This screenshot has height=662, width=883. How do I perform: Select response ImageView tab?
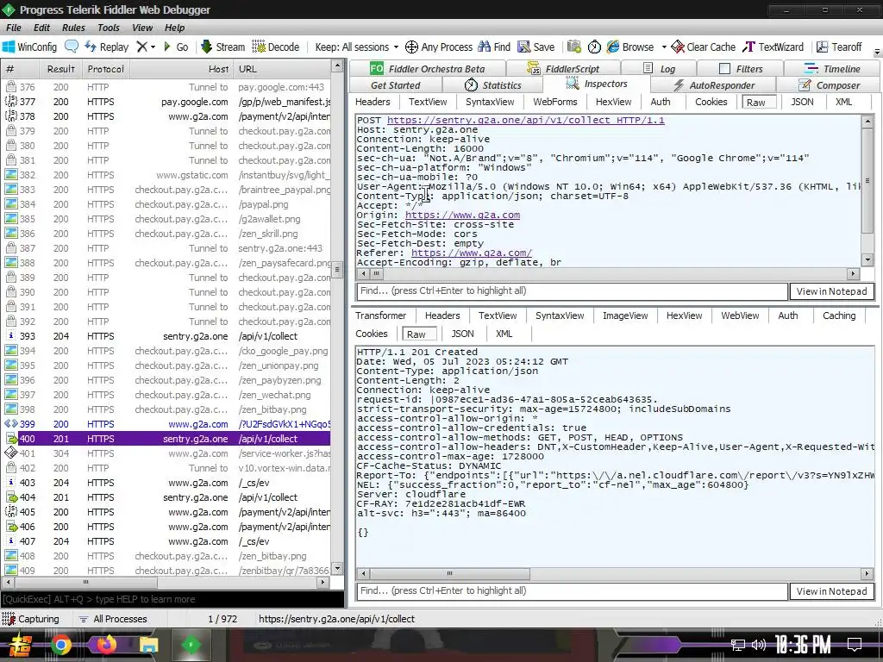point(625,315)
